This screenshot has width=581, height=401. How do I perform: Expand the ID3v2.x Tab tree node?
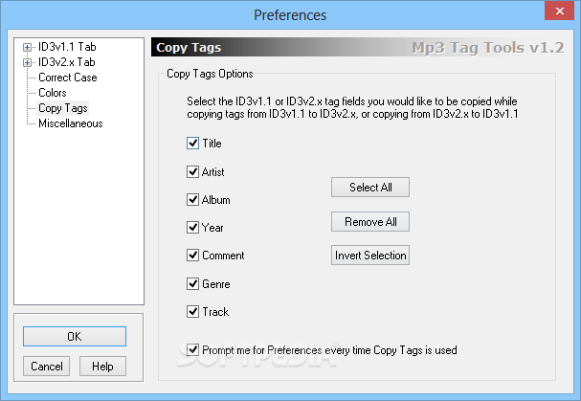(27, 62)
